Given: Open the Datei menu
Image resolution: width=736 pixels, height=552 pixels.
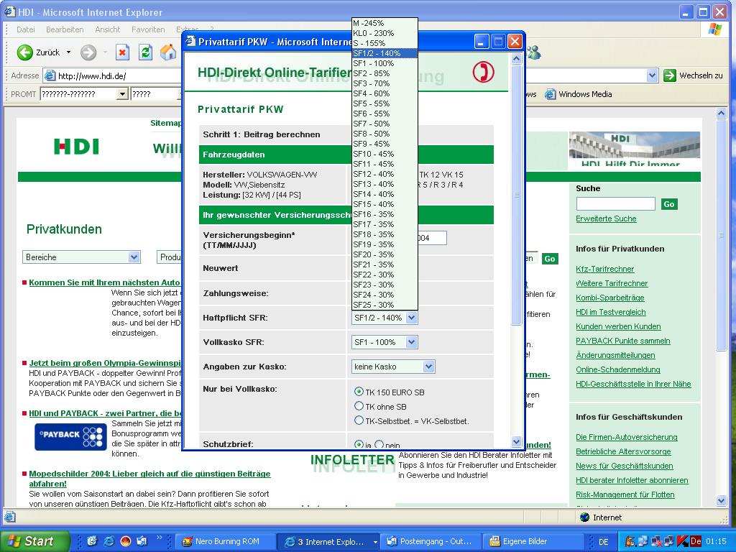Looking at the screenshot, I should (26, 29).
